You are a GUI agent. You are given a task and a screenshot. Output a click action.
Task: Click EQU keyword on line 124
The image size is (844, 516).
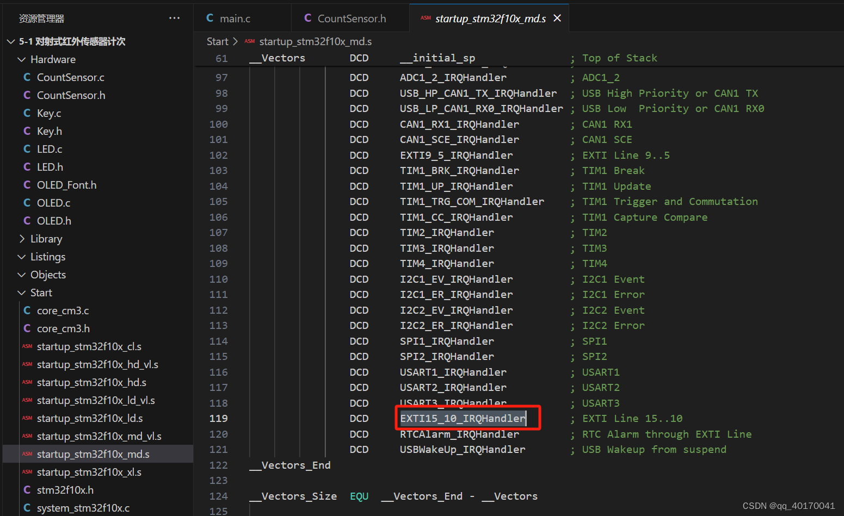[x=359, y=496]
